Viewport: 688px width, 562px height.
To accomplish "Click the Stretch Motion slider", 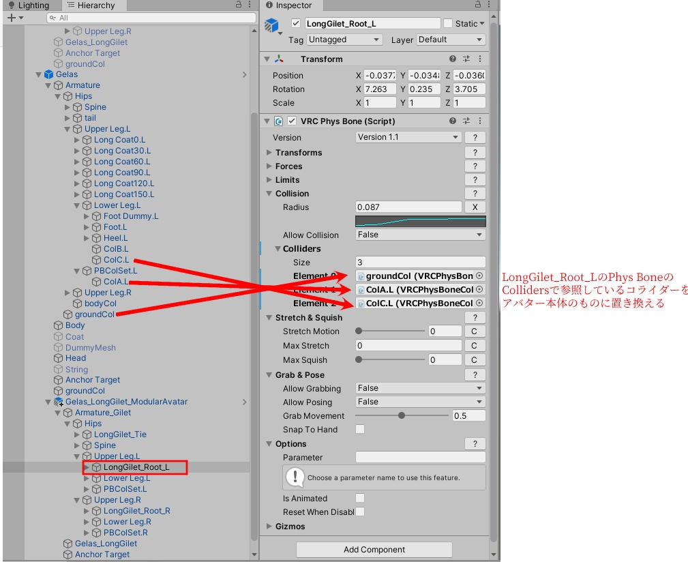I will tap(390, 331).
